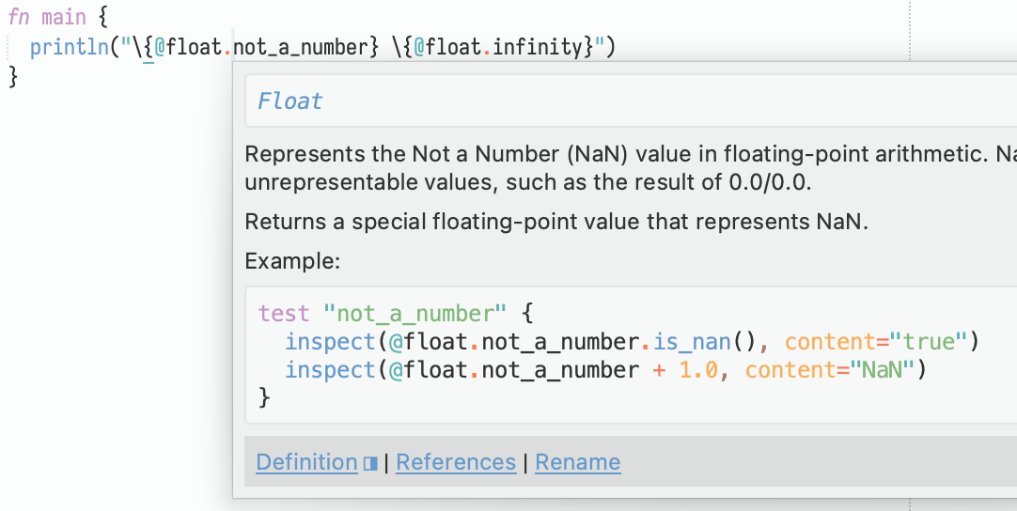Click the 1.0 numeric literal
Image resolution: width=1017 pixels, height=511 pixels.
699,370
